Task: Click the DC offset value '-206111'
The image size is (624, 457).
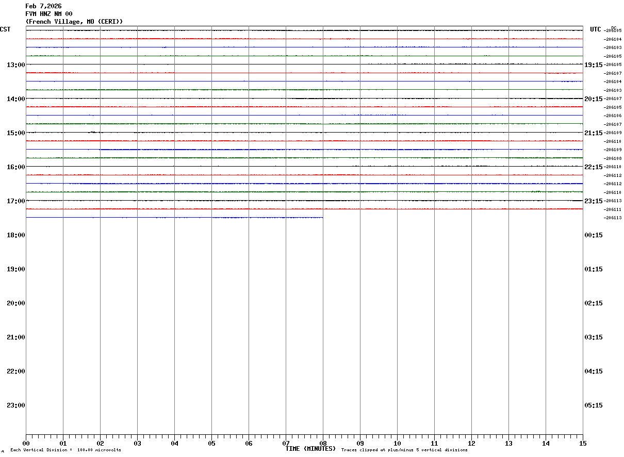Action: (613, 209)
